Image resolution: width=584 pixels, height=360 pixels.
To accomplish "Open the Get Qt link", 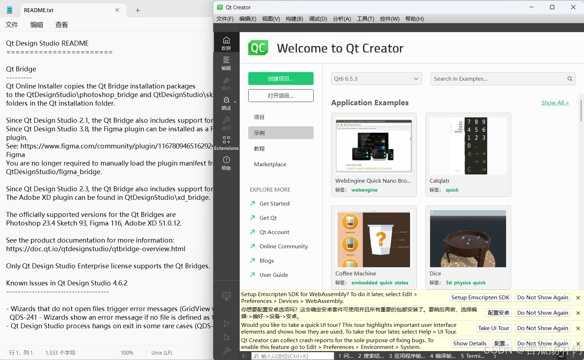I will coord(263,218).
